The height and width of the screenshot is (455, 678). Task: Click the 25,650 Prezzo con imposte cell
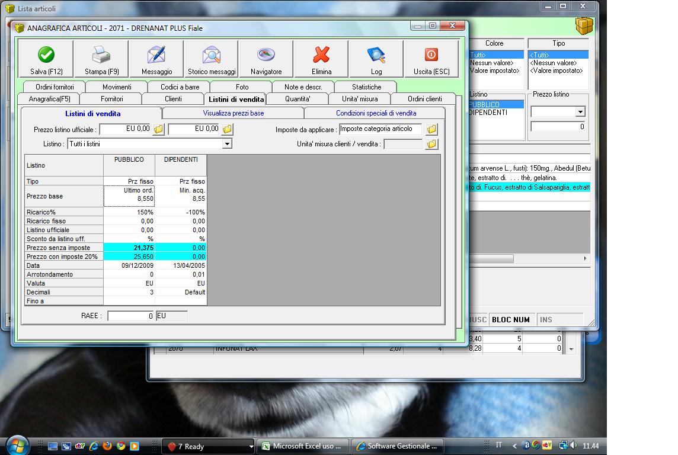coord(129,257)
